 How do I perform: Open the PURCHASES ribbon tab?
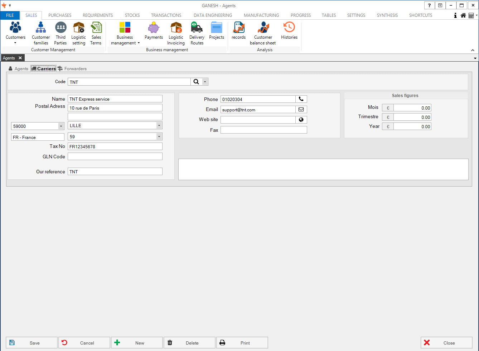(60, 15)
